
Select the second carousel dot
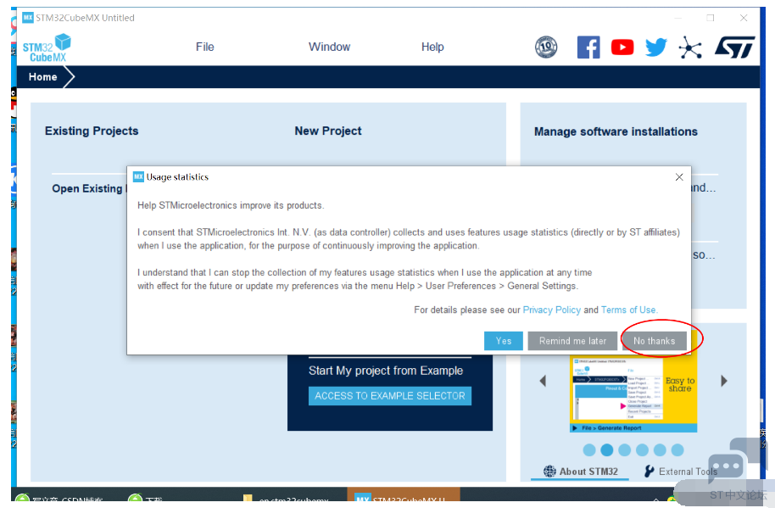click(607, 450)
